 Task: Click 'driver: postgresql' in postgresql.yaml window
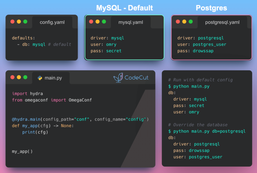tap(200, 38)
